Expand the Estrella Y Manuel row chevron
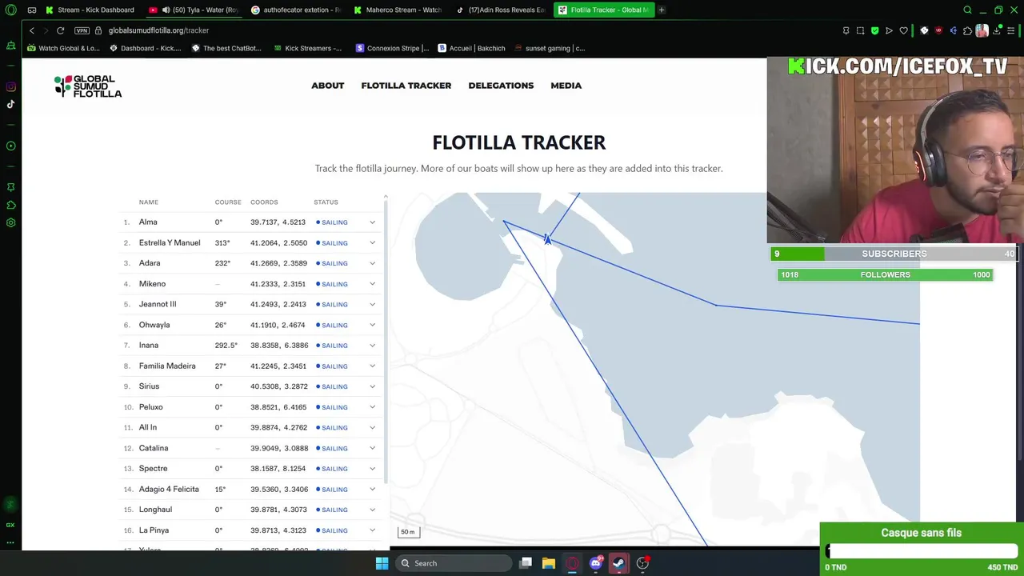This screenshot has height=576, width=1024. [372, 242]
